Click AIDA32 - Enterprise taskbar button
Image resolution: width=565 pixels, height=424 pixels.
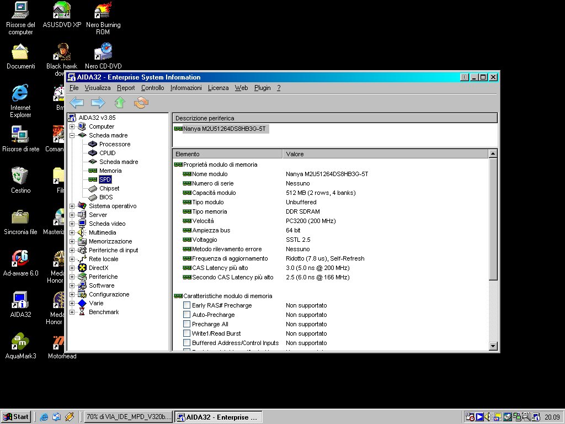point(218,417)
